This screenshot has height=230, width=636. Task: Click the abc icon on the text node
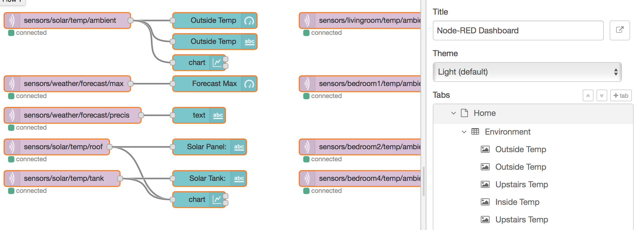(218, 115)
